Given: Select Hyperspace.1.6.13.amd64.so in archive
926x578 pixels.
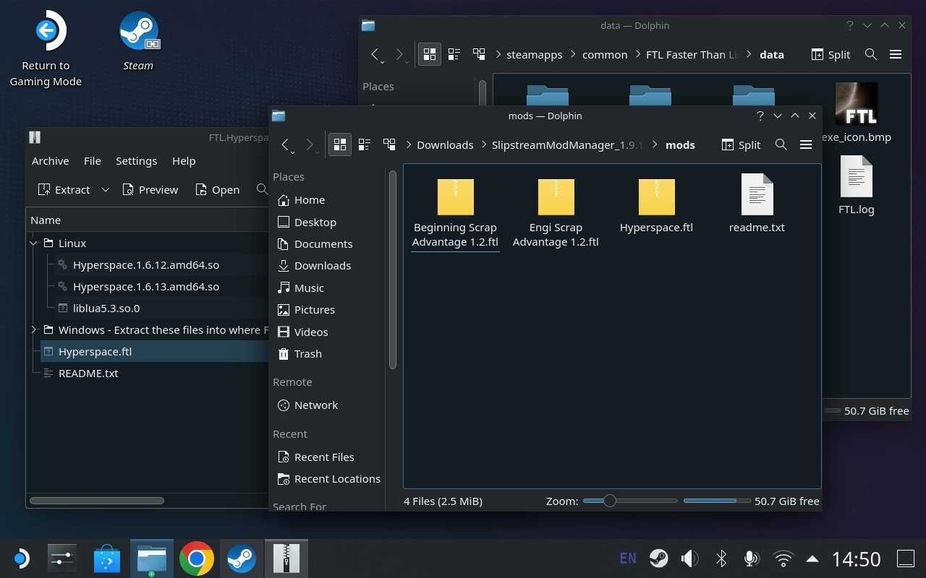Looking at the screenshot, I should click(x=146, y=287).
